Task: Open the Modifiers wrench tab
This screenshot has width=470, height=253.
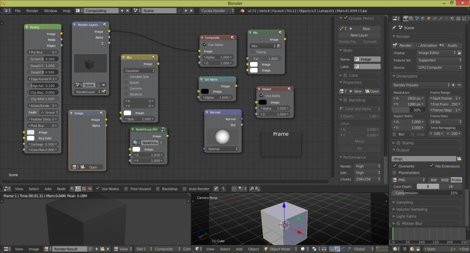Action: coord(441,19)
